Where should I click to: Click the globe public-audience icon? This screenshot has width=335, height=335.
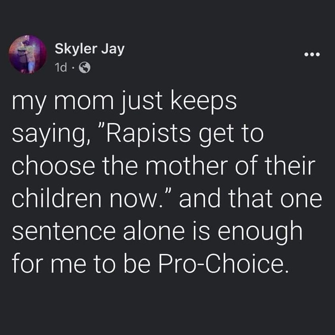click(x=85, y=68)
